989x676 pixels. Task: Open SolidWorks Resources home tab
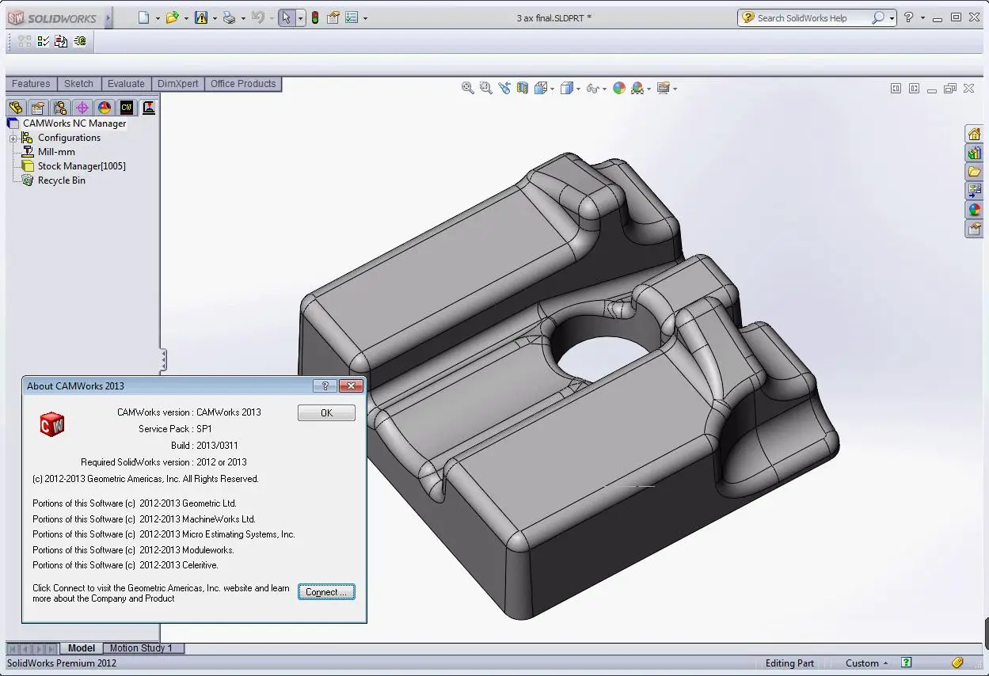click(974, 134)
